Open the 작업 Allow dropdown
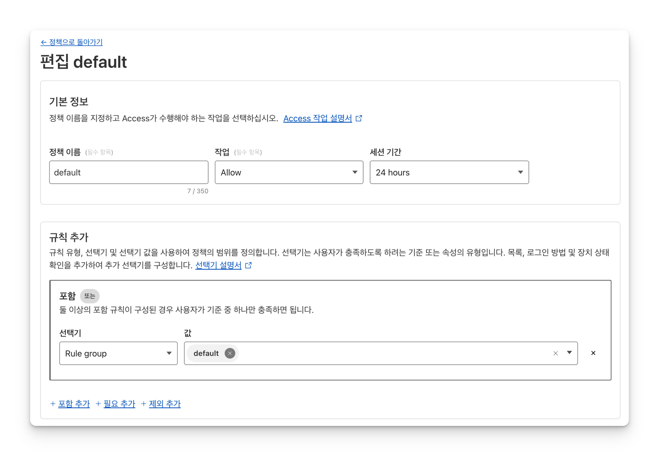This screenshot has width=659, height=456. [289, 172]
